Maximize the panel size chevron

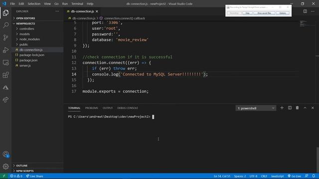point(305,108)
